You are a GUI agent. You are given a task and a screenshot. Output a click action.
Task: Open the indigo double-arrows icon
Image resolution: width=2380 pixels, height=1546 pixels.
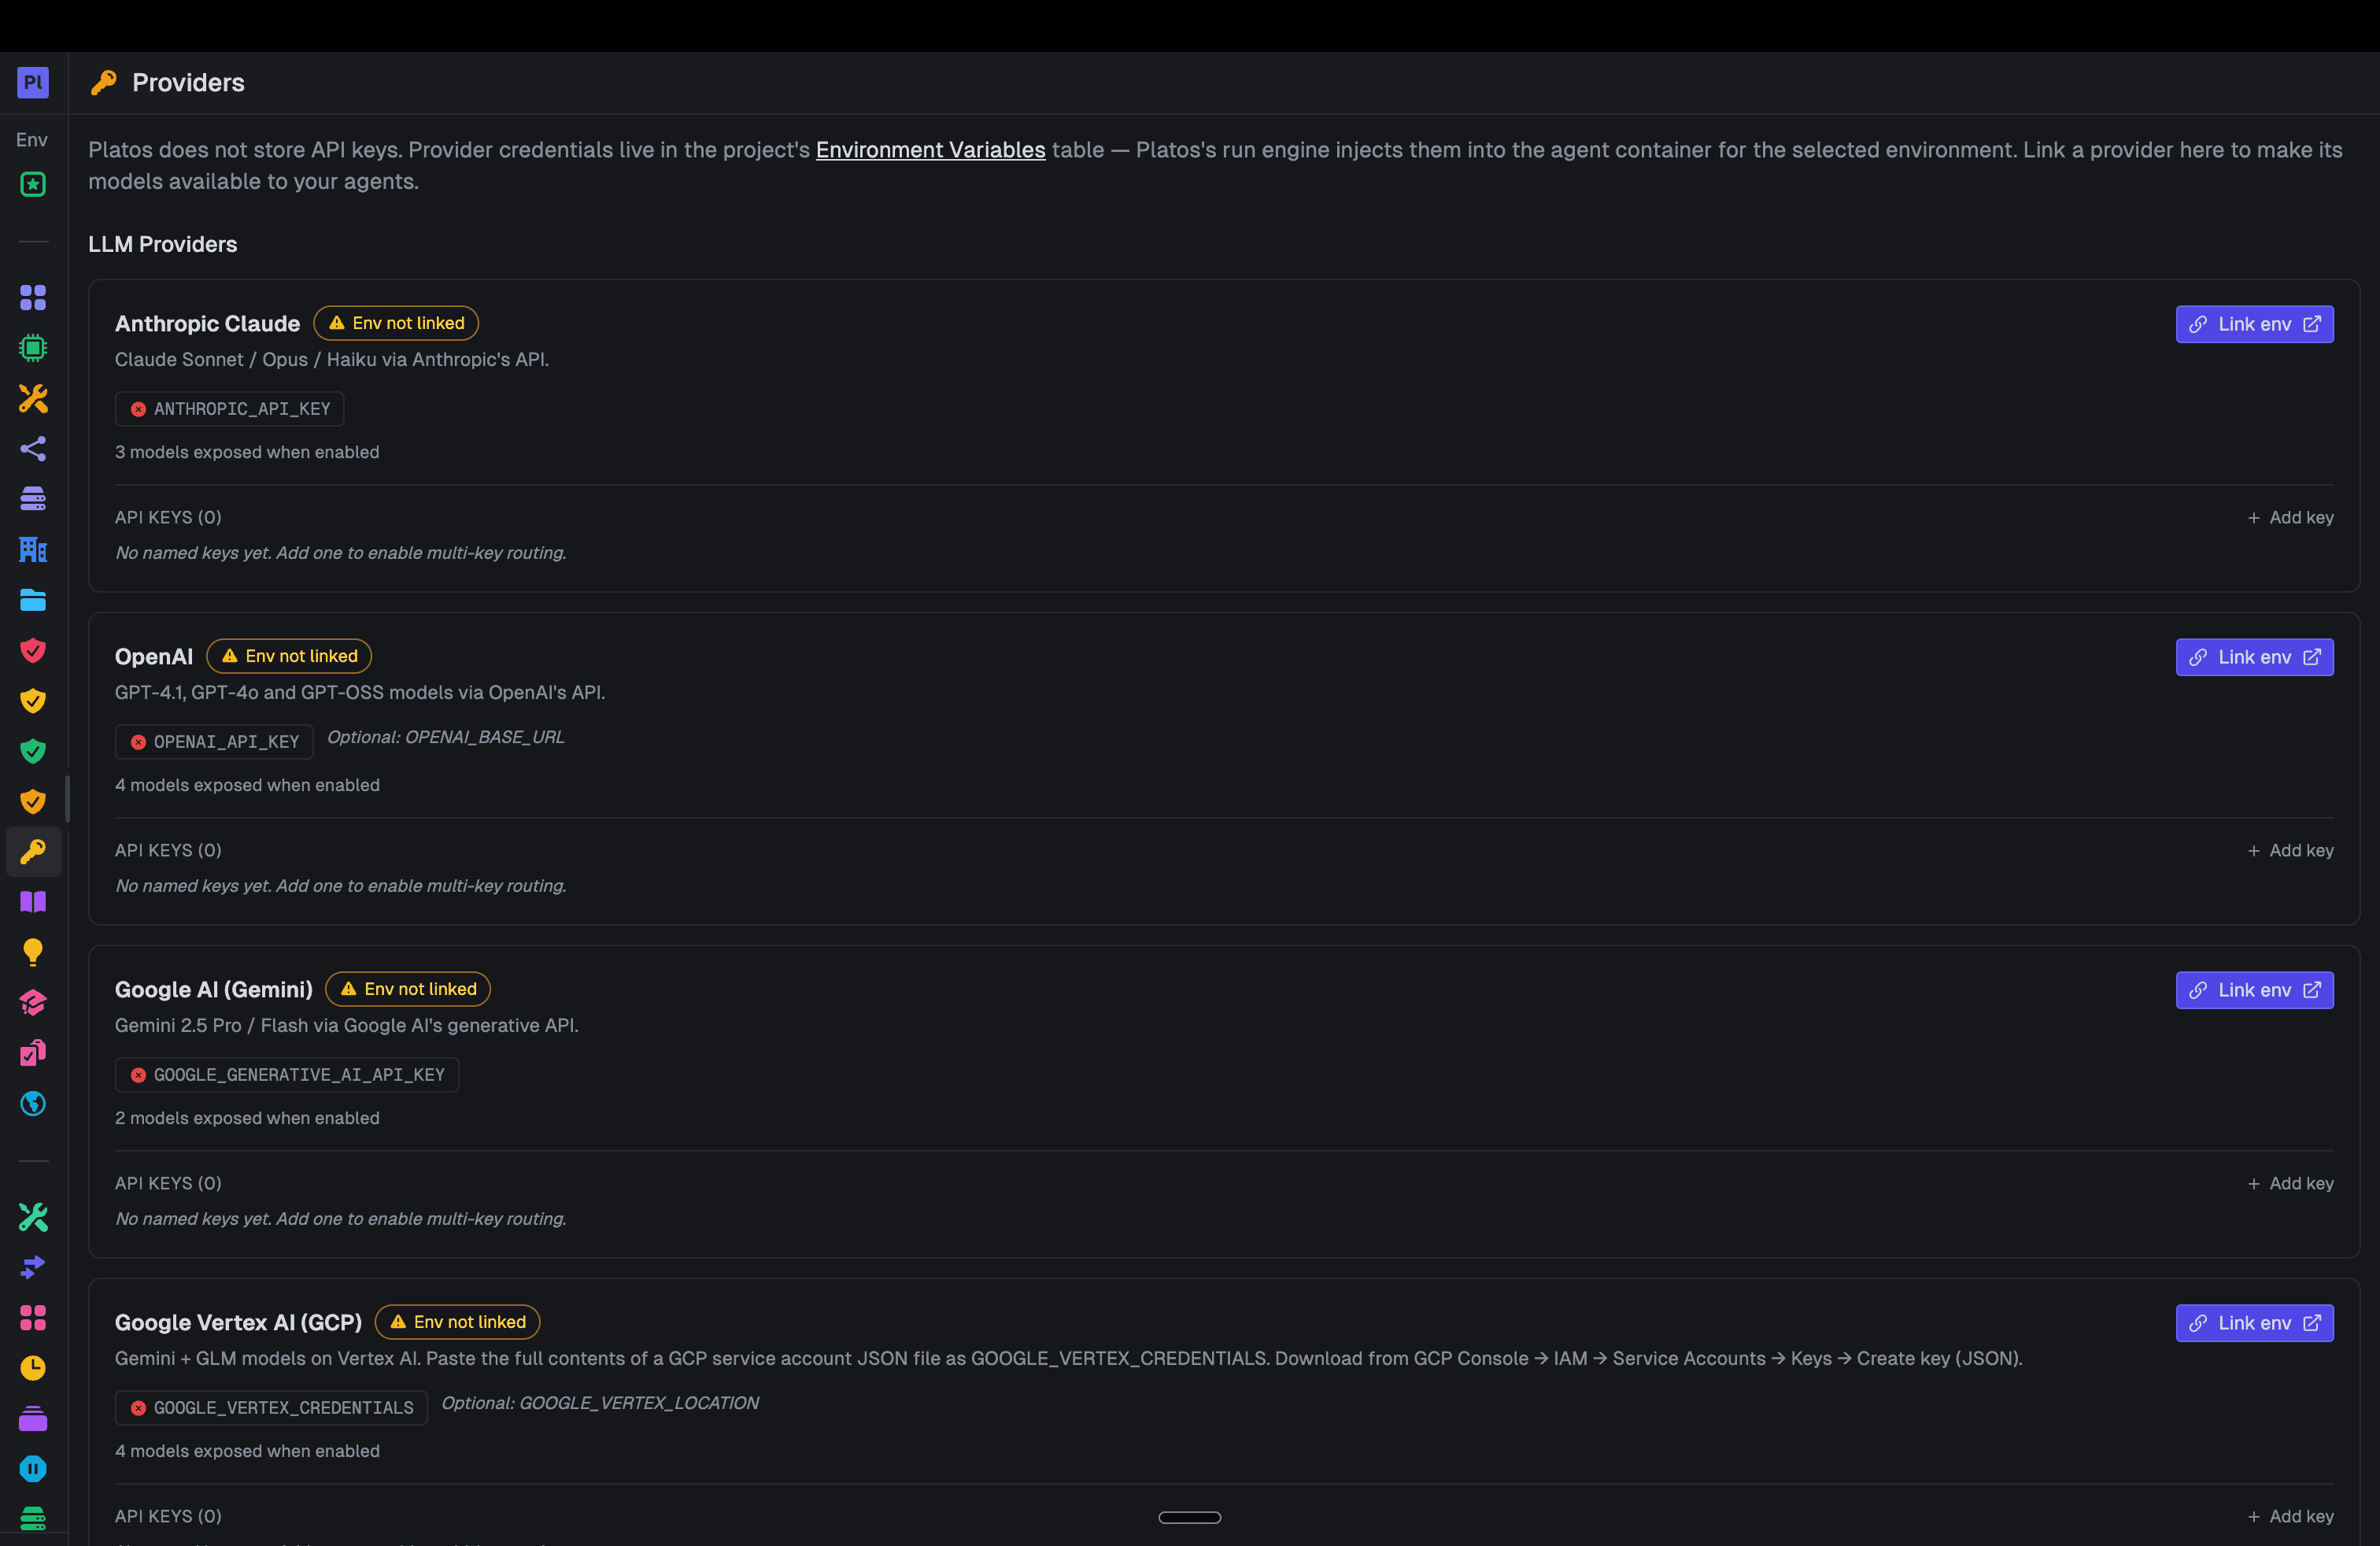coord(33,1268)
